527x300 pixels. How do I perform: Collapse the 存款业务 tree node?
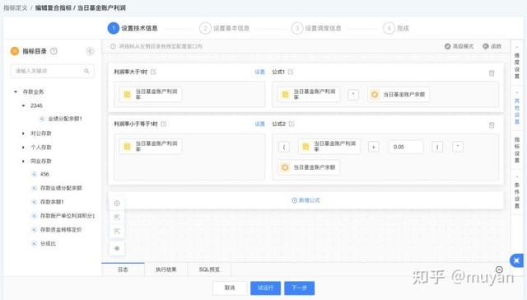click(16, 91)
